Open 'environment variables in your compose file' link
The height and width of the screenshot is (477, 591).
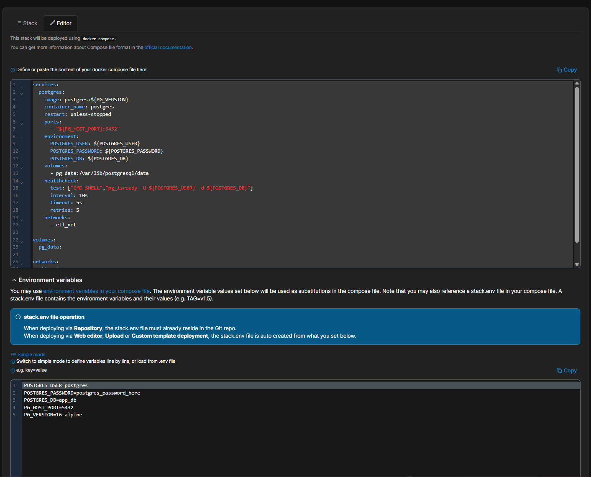96,291
